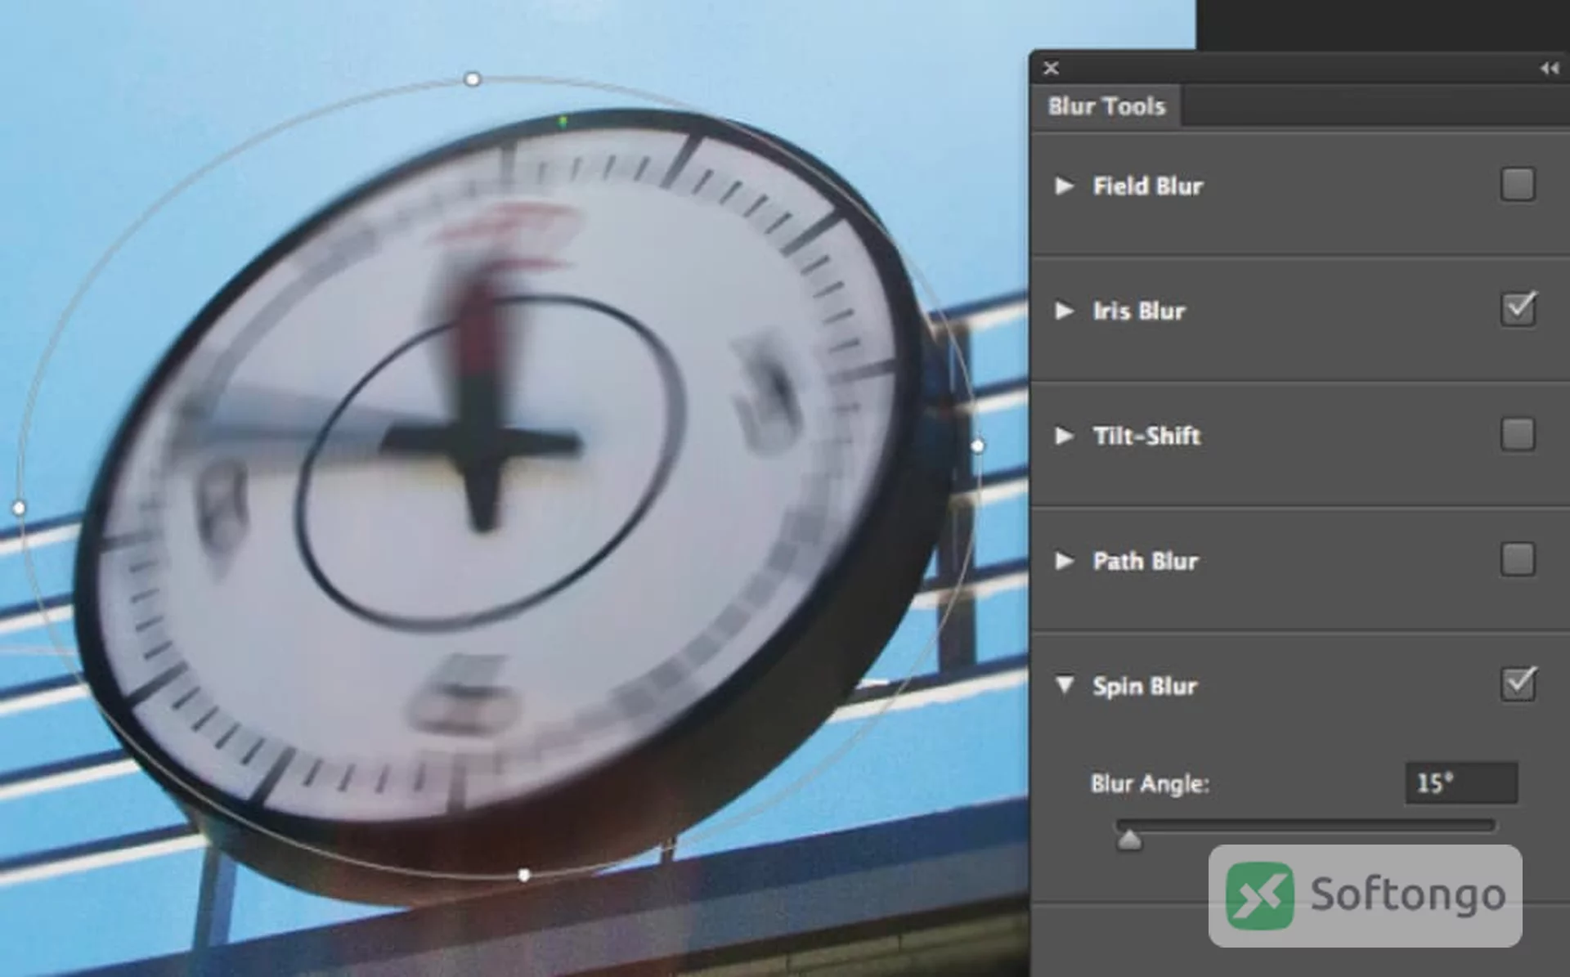The height and width of the screenshot is (977, 1570).
Task: Expand the Tilt-Shift section
Action: point(1064,436)
